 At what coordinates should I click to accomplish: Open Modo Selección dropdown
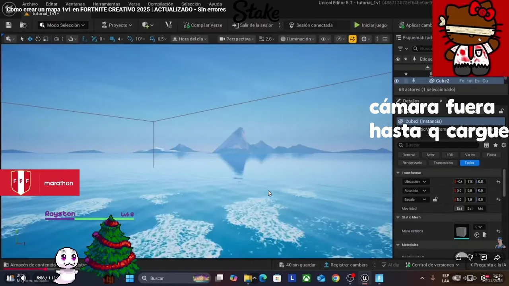(62, 25)
